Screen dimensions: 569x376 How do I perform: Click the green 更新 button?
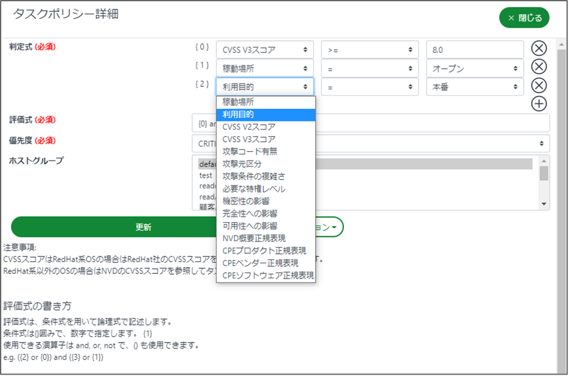coord(144,227)
